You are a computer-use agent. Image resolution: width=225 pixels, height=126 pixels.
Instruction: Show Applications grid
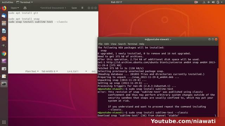click(x=4, y=122)
